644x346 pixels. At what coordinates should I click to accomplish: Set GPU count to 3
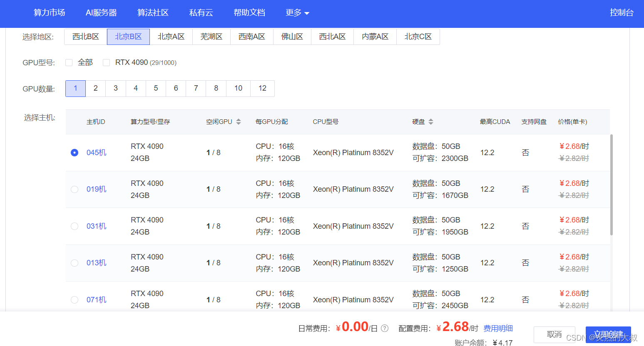tap(116, 88)
